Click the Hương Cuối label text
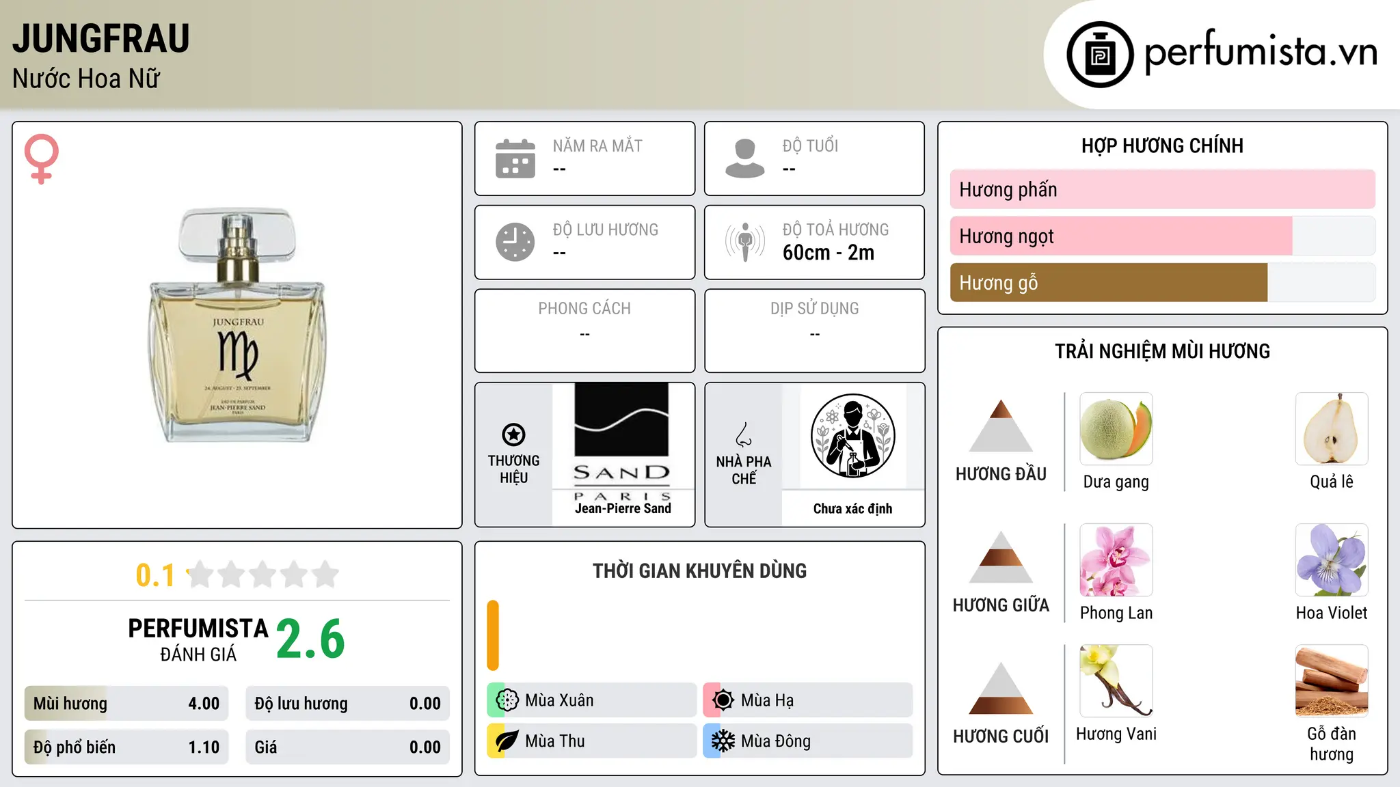The width and height of the screenshot is (1400, 787). click(x=1001, y=736)
